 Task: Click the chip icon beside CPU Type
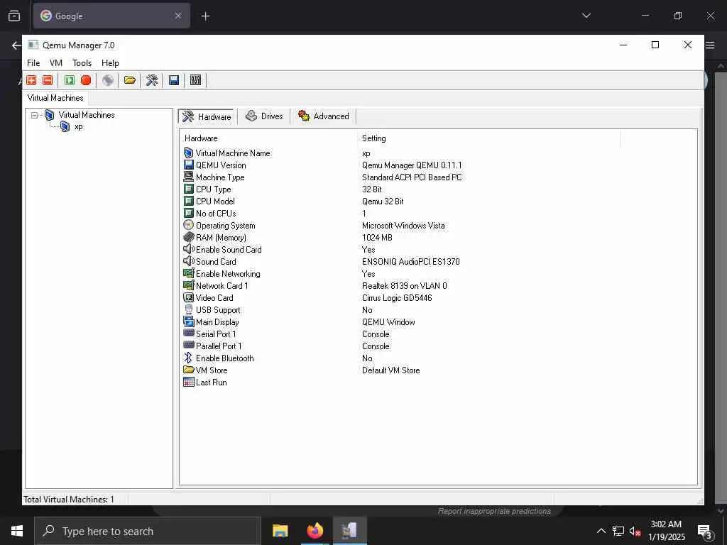tap(188, 189)
